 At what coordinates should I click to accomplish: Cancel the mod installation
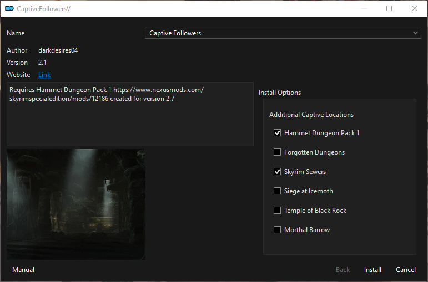click(x=405, y=270)
